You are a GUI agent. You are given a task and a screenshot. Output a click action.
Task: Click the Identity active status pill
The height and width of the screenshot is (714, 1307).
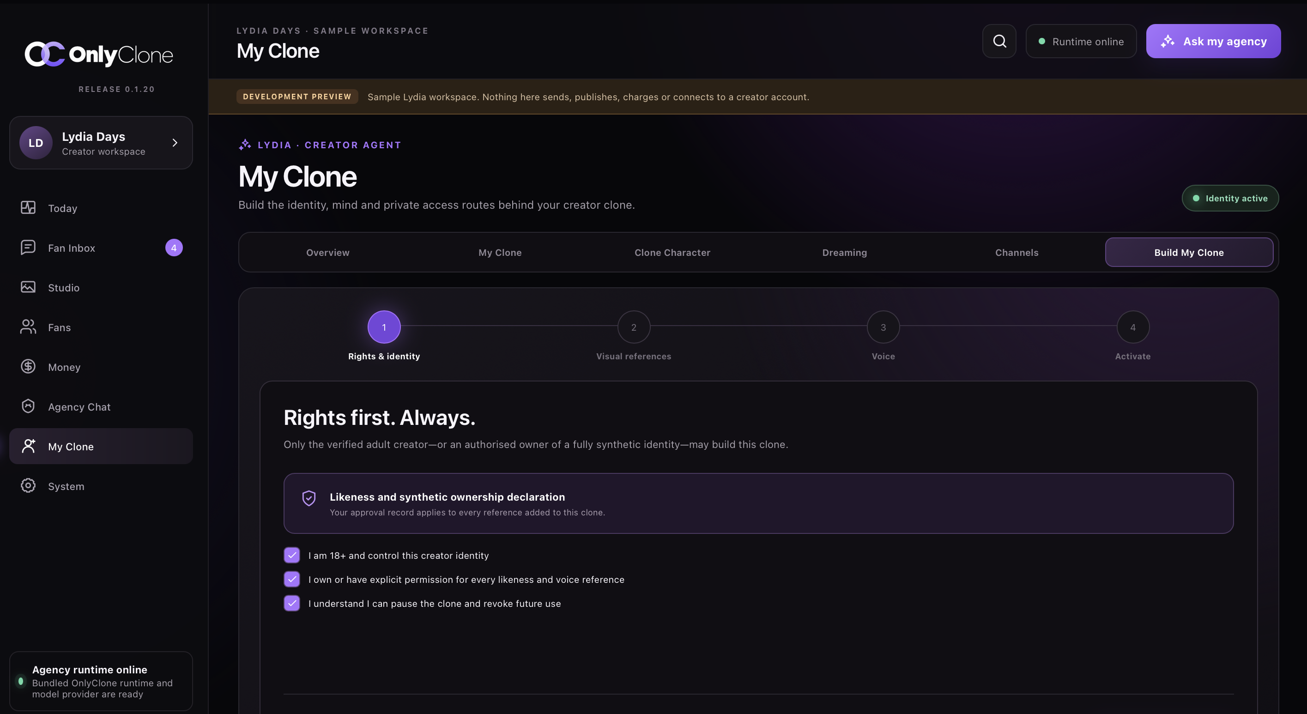coord(1230,198)
